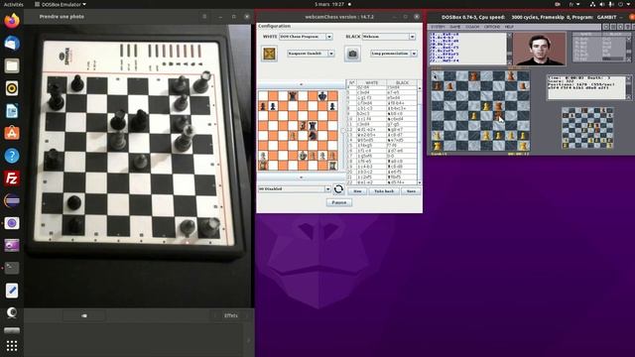635x357 pixels.
Task: Click the Take back button
Action: coord(384,191)
